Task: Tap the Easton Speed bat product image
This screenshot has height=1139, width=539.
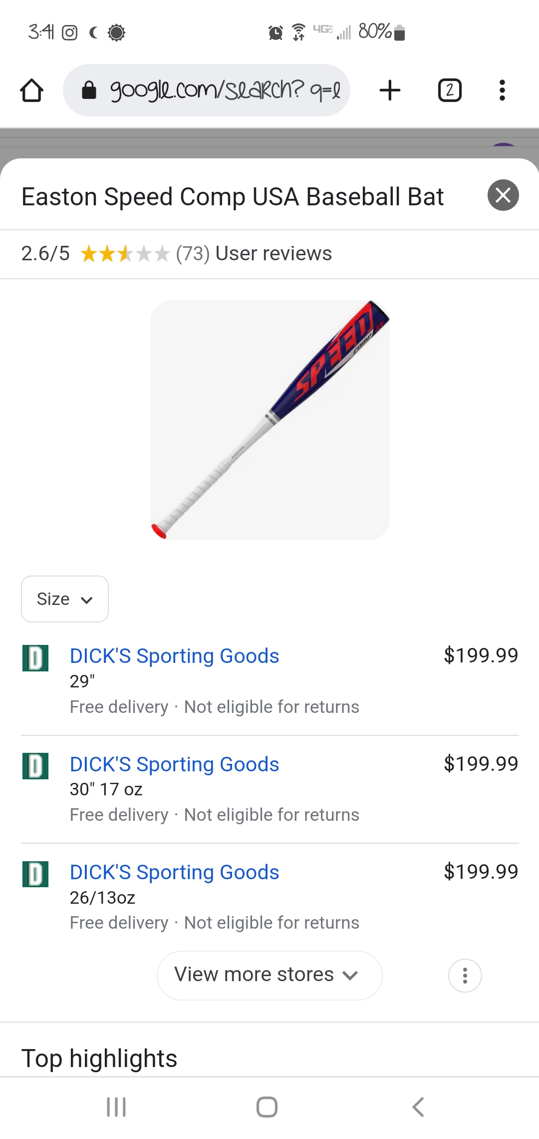Action: tap(269, 421)
